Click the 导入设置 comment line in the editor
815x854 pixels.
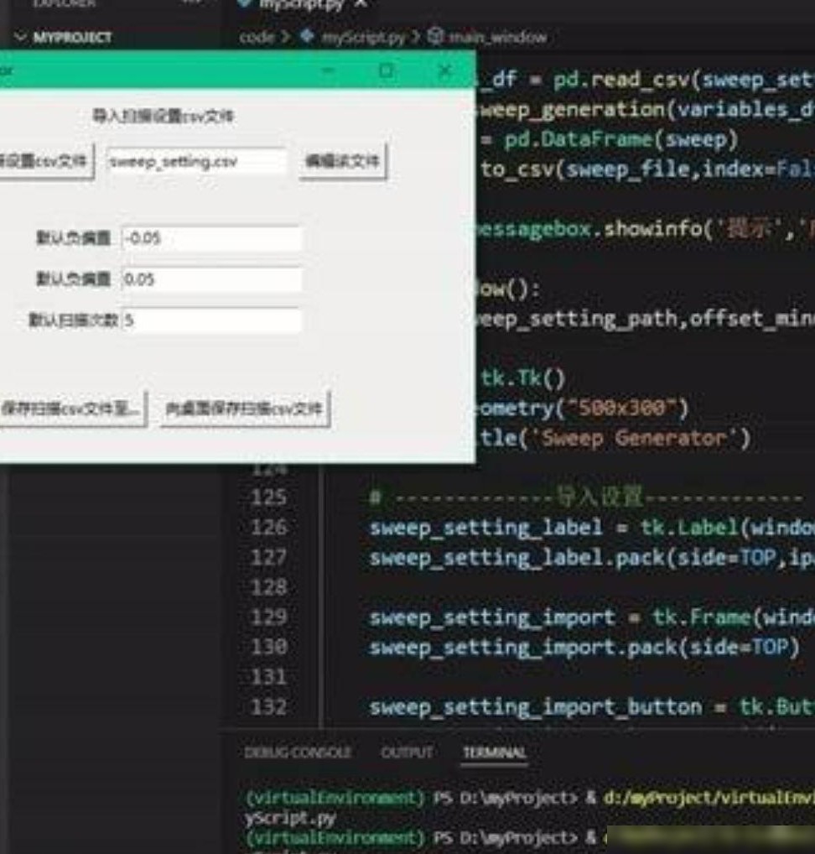point(587,497)
